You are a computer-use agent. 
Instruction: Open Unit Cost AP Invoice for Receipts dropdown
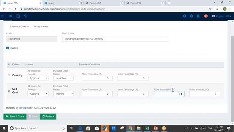pyautogui.click(x=38, y=94)
